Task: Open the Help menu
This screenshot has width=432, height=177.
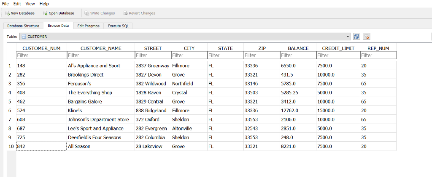Action: tap(44, 3)
